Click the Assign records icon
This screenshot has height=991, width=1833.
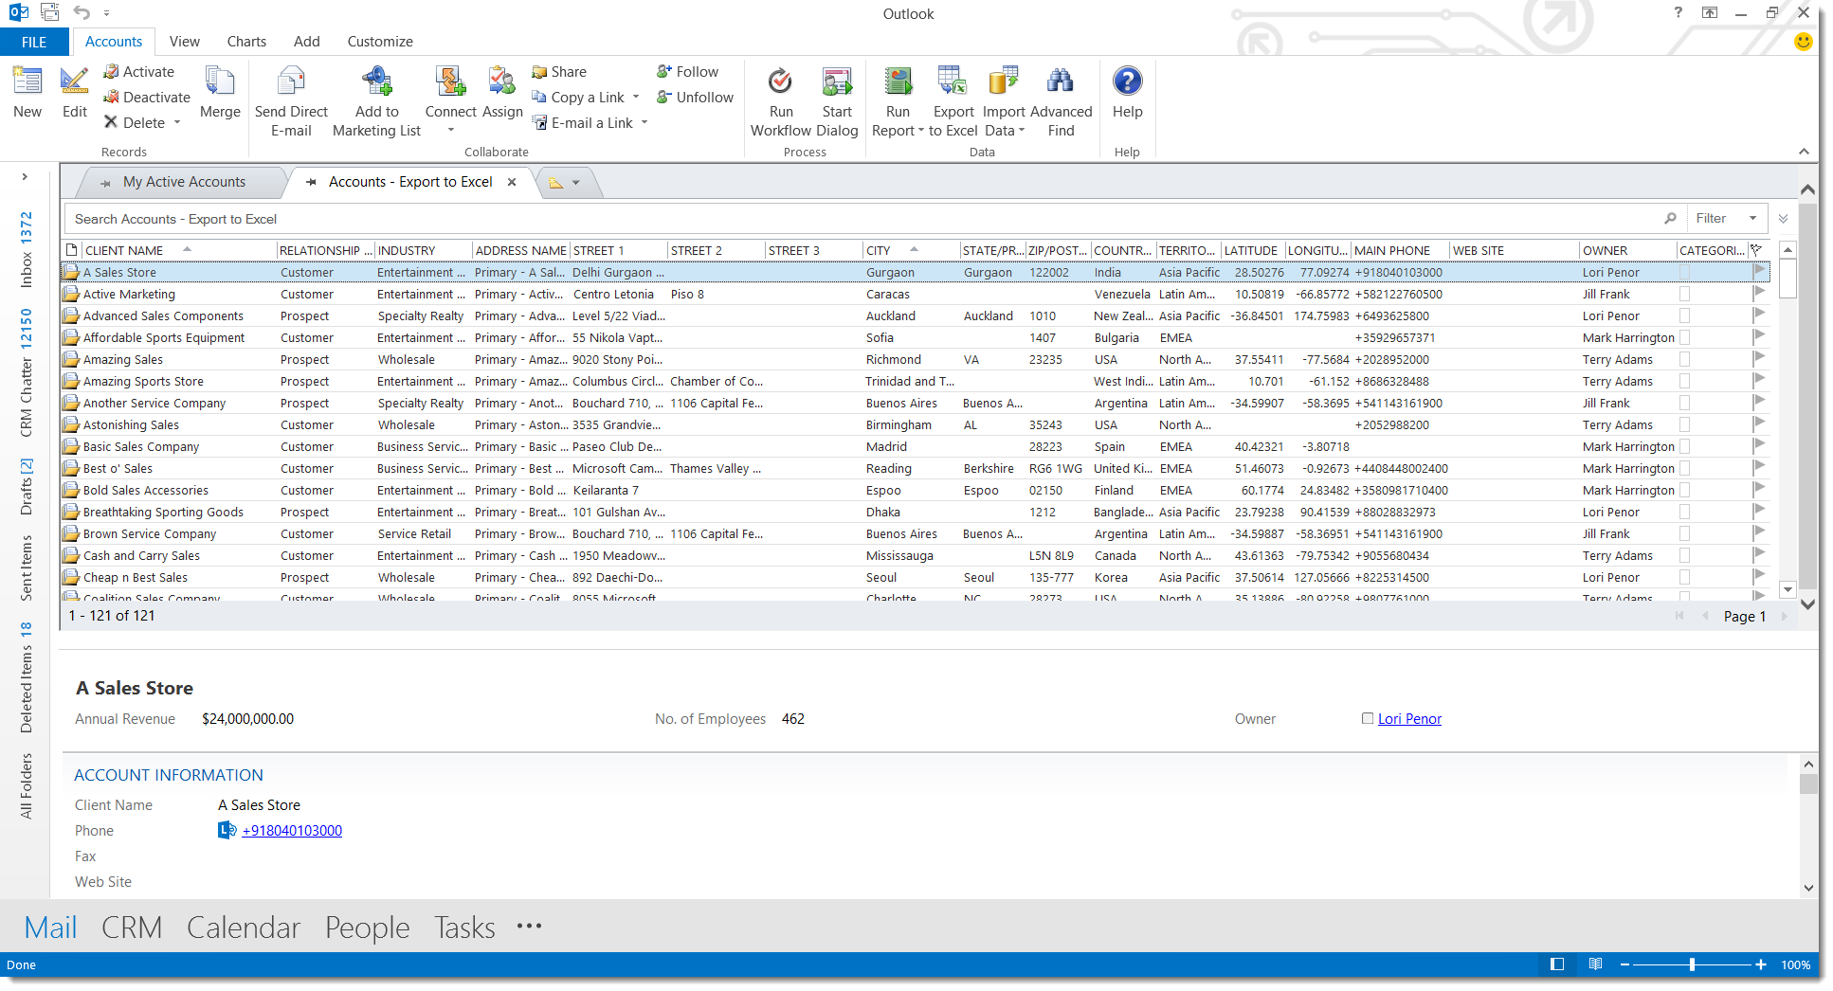(x=501, y=83)
